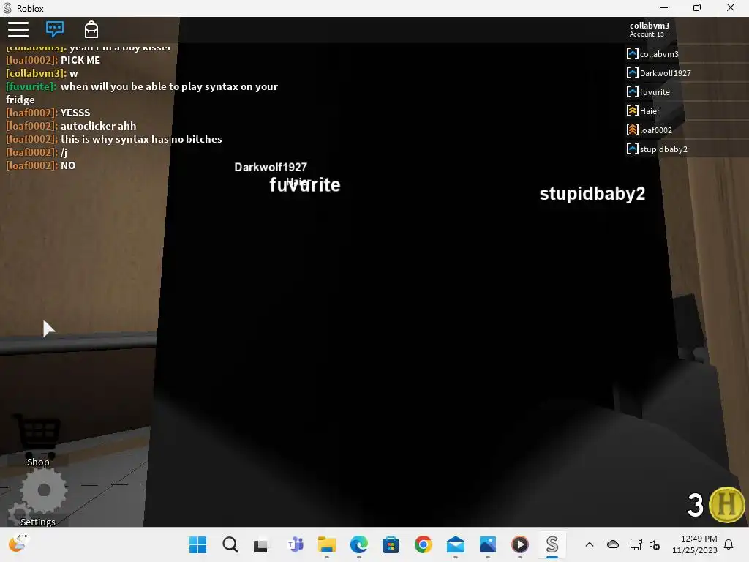Open Task View on the taskbar

(x=261, y=544)
